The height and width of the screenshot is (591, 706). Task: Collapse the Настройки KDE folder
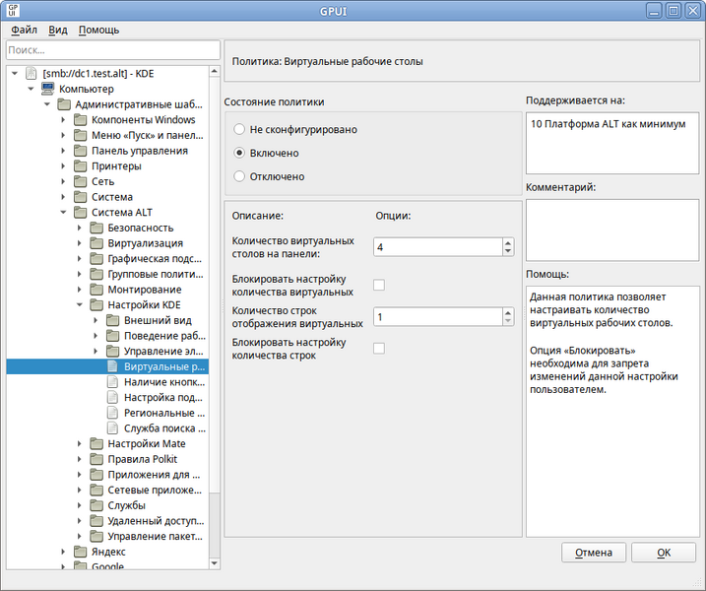point(80,304)
